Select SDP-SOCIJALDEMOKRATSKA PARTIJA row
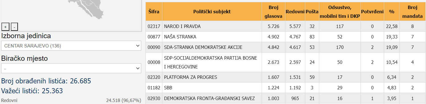This screenshot has width=426, height=104. [x=286, y=62]
